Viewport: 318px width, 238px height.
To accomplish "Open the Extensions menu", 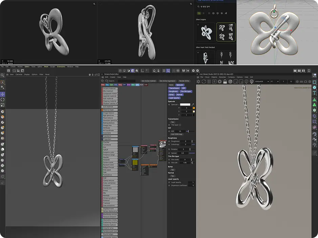I will [x=61, y=67].
